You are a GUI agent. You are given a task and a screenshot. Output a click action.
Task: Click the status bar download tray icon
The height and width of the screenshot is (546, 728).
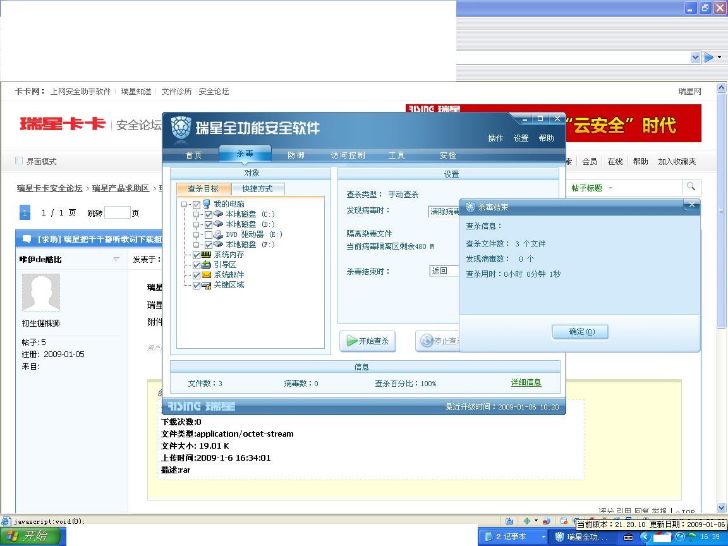point(509,521)
